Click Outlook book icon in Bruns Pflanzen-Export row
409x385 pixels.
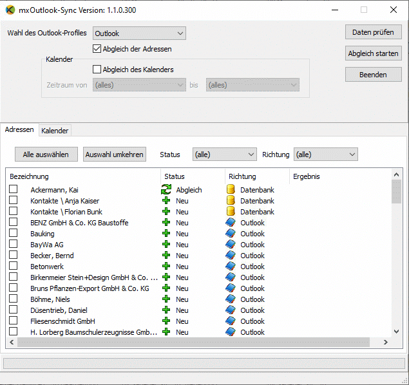[x=231, y=288]
